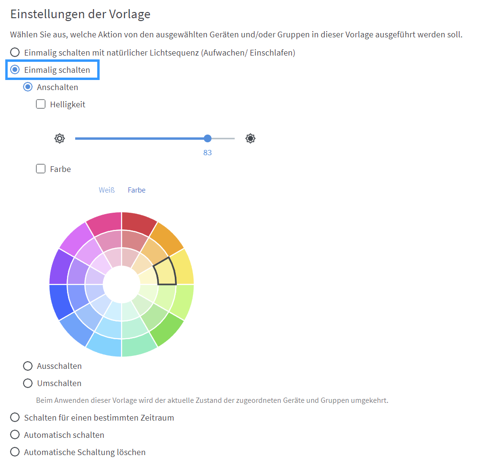Image resolution: width=489 pixels, height=468 pixels.
Task: Enable the Helligkeit checkbox
Action: point(41,104)
